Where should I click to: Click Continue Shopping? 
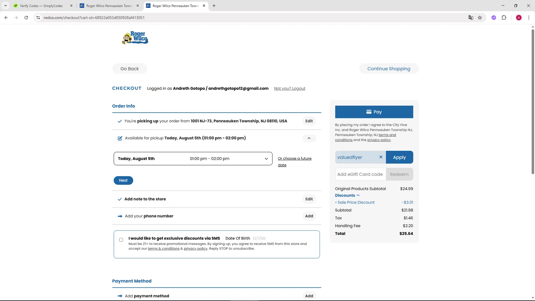coord(389,68)
